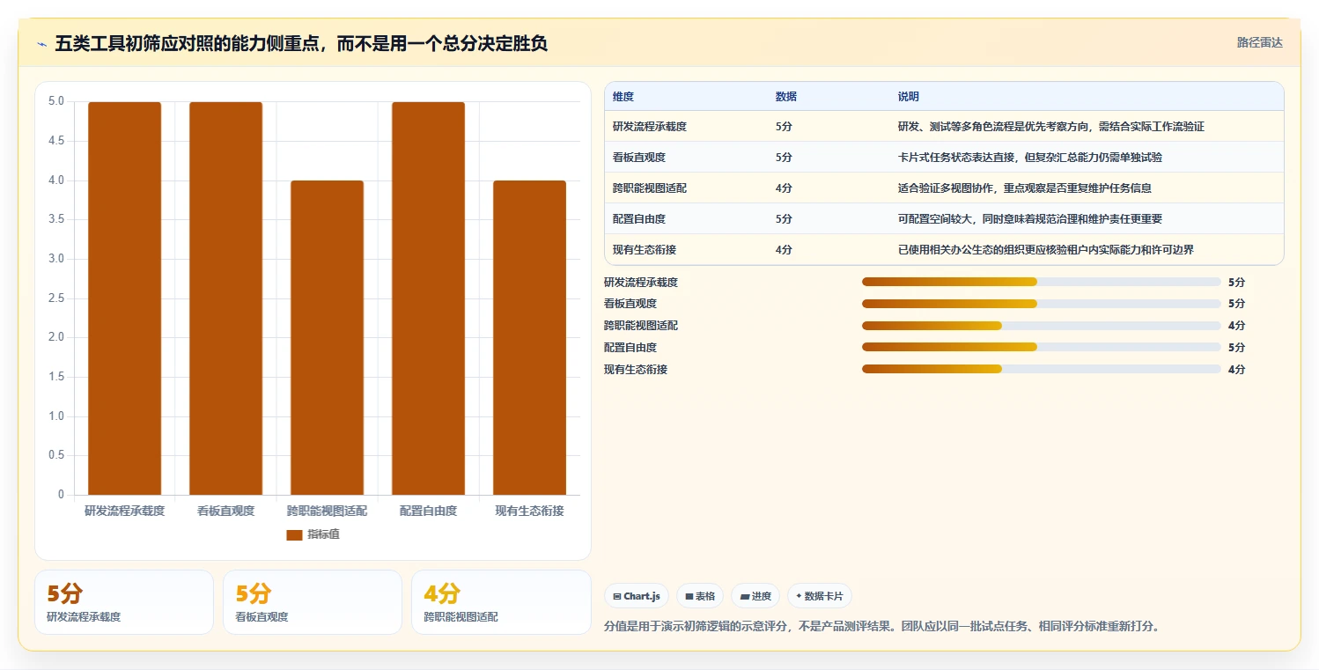Select the Chart.js chip
Viewport: 1319px width, 670px height.
pyautogui.click(x=637, y=596)
